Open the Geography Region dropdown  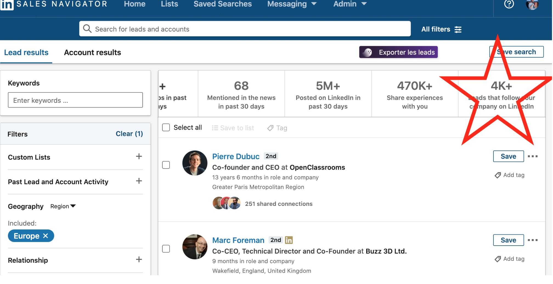63,206
